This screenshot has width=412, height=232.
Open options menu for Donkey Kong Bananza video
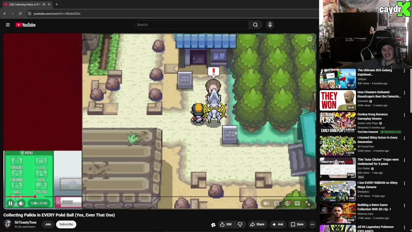click(x=404, y=115)
